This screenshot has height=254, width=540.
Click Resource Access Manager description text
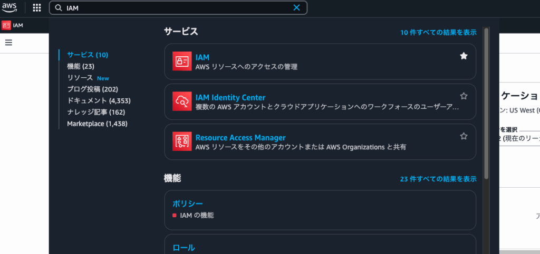(301, 147)
